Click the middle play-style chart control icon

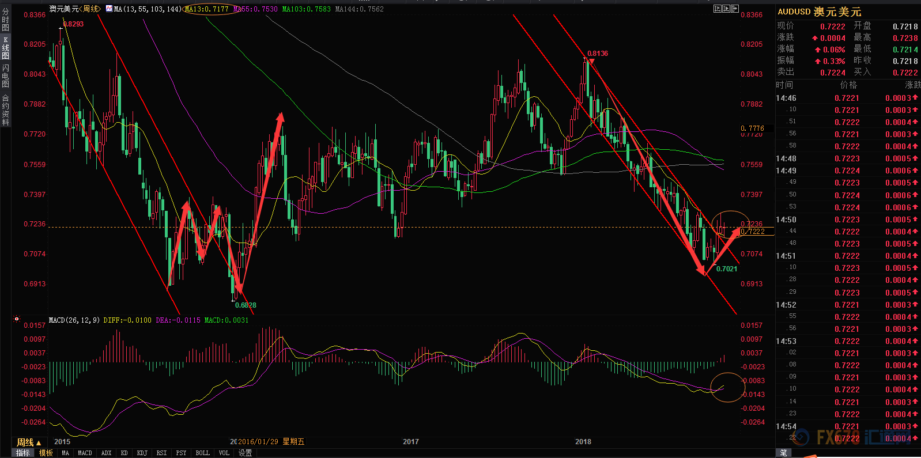click(726, 9)
